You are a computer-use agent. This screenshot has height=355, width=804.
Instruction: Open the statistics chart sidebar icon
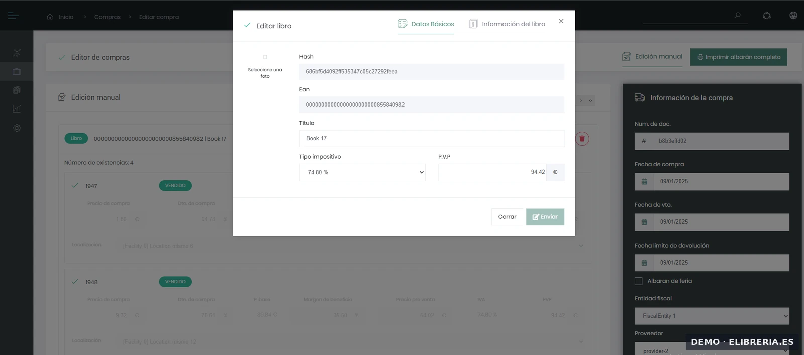tap(17, 109)
